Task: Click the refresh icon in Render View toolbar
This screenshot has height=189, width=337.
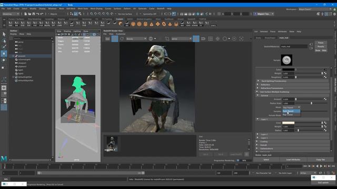Action: point(122,39)
